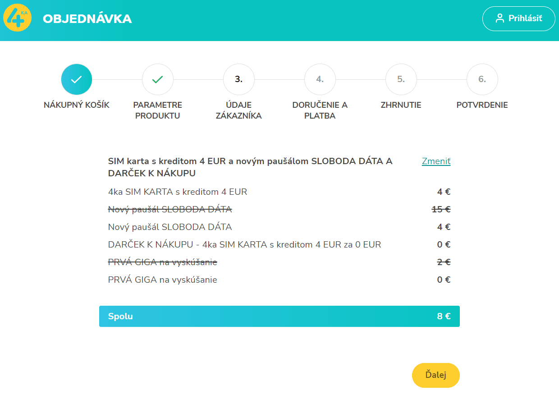Click the strikethrough PRVÁ GIGA na vyskúšanie line

pyautogui.click(x=163, y=262)
